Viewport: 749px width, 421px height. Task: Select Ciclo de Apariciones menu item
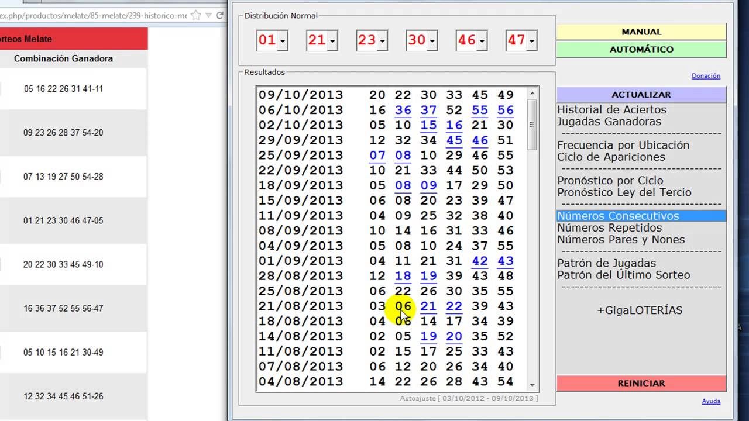[611, 157]
